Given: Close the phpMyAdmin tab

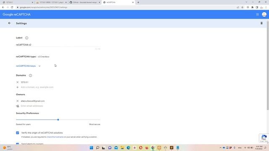Looking at the screenshot, I should coord(66,3).
